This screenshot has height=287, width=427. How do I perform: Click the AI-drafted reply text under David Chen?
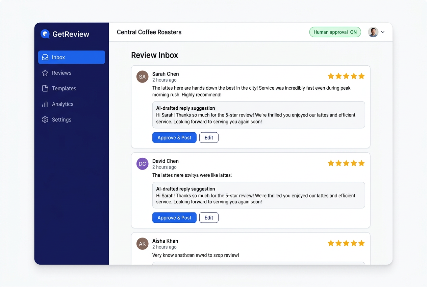(x=256, y=199)
